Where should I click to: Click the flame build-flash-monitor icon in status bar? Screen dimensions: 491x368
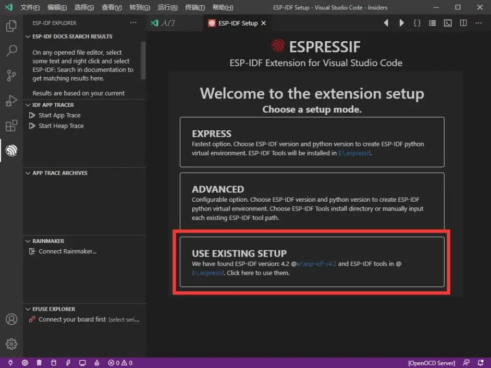(97, 363)
